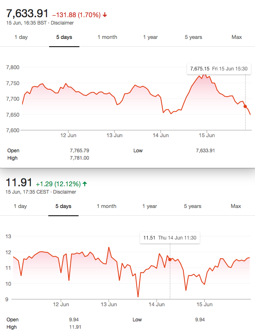The image size is (255, 332).
Task: Show Max range on top chart
Action: [237, 37]
